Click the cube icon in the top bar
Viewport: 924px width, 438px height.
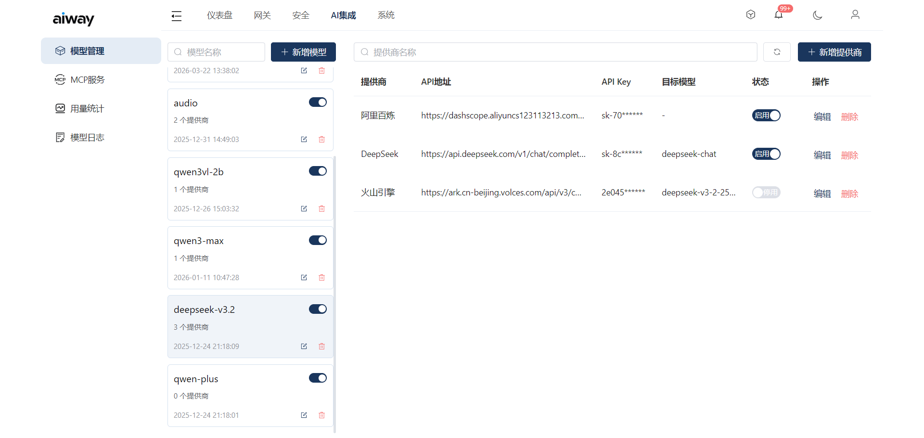coord(751,15)
